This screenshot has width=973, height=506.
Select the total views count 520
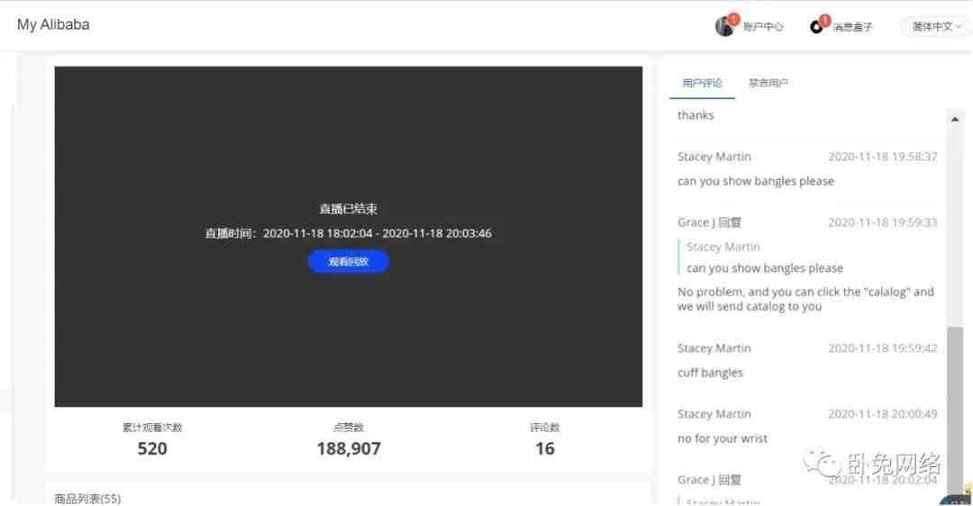click(x=152, y=448)
